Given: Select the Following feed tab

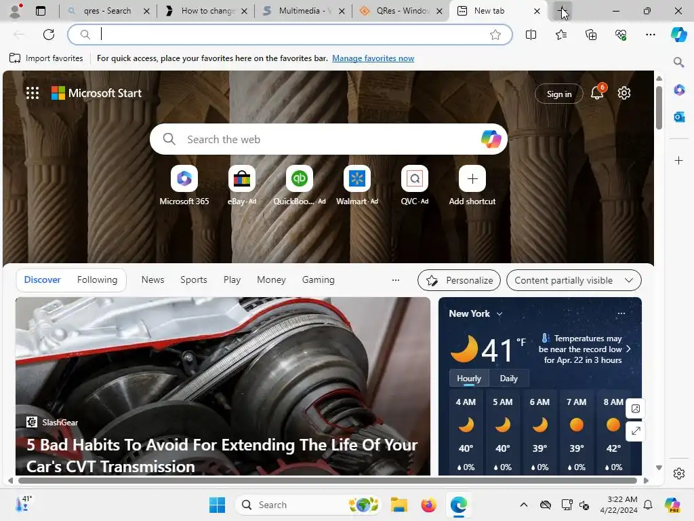Looking at the screenshot, I should pyautogui.click(x=97, y=279).
